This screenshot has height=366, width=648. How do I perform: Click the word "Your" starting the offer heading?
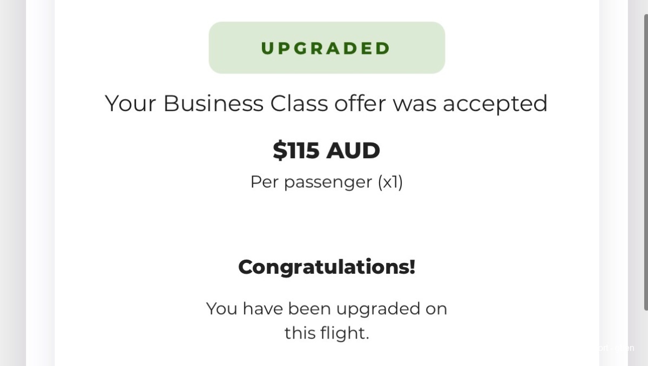click(x=130, y=103)
